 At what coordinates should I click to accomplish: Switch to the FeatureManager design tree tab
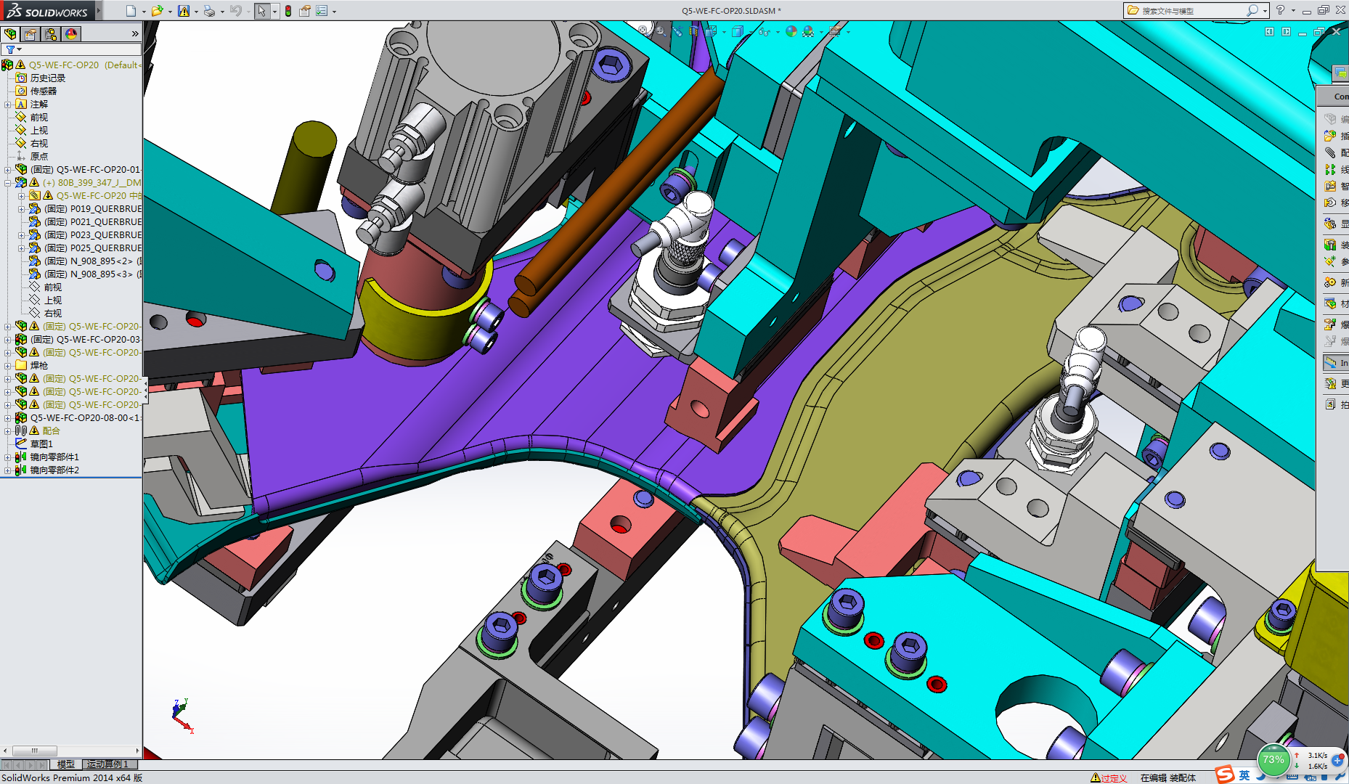pyautogui.click(x=10, y=34)
